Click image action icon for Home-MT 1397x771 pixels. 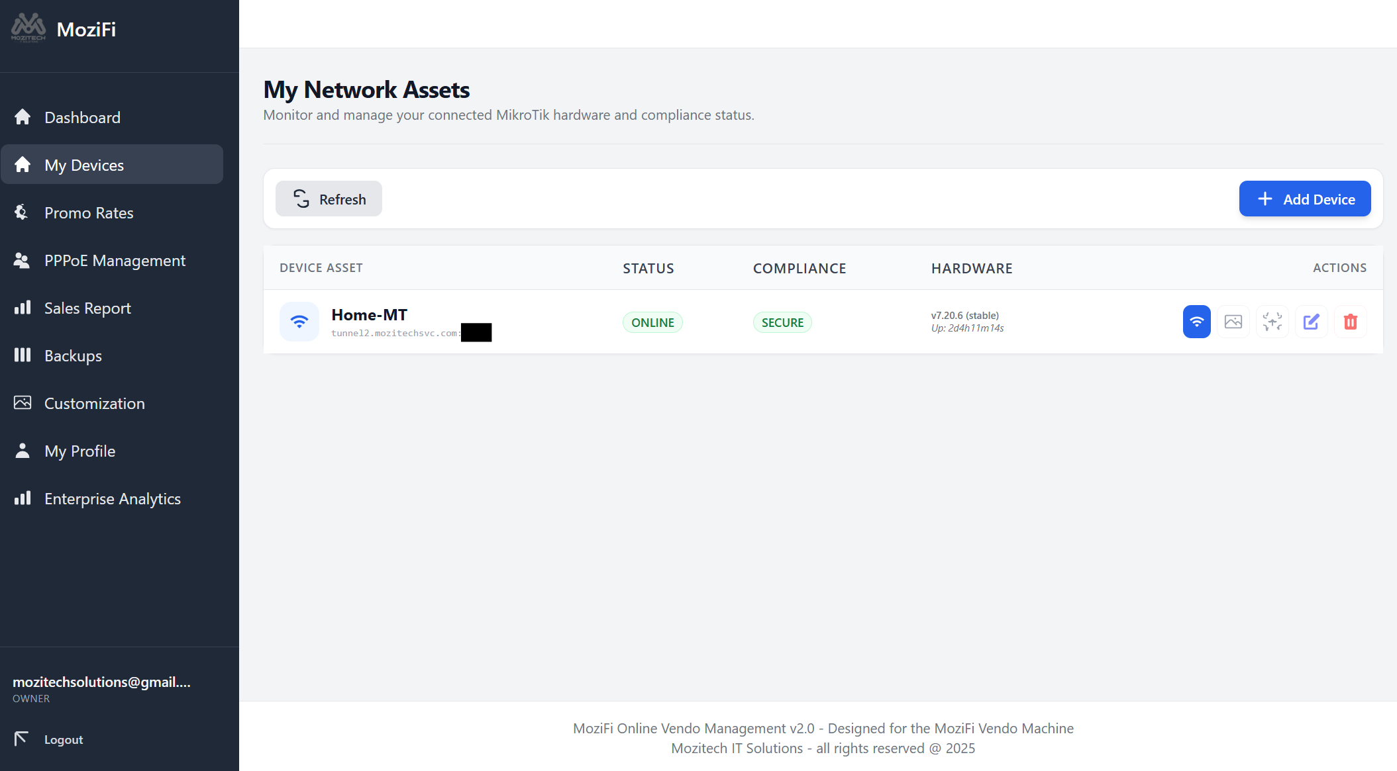1233,322
